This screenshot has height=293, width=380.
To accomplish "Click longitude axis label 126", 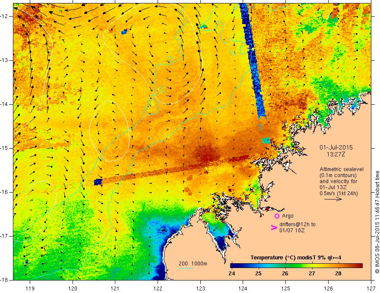I will point(328,288).
